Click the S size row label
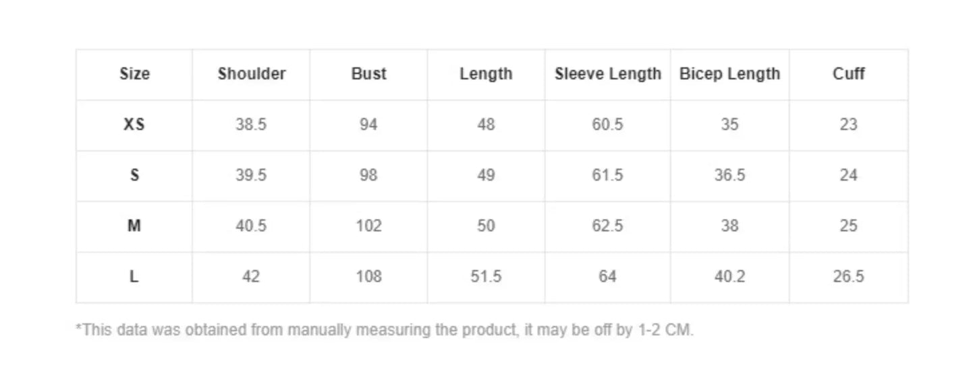This screenshot has height=384, width=975. [134, 175]
